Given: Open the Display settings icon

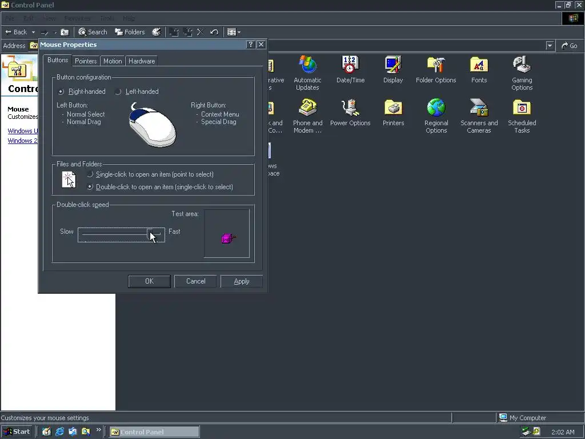Looking at the screenshot, I should [x=393, y=69].
